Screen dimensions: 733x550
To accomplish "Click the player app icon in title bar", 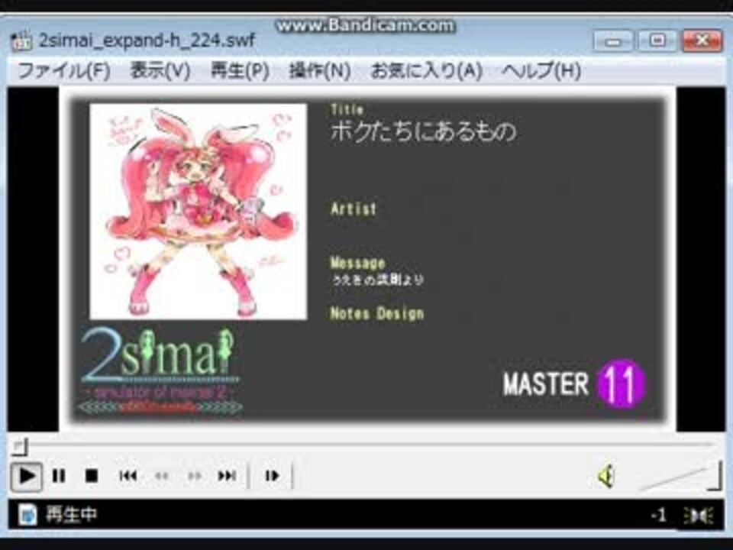I will [x=21, y=40].
